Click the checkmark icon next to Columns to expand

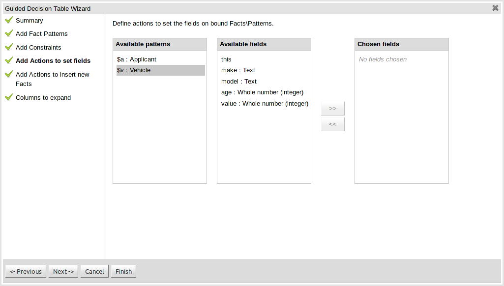click(x=8, y=97)
